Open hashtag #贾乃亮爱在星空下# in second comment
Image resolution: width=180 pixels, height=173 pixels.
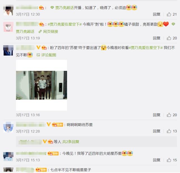click(x=65, y=24)
